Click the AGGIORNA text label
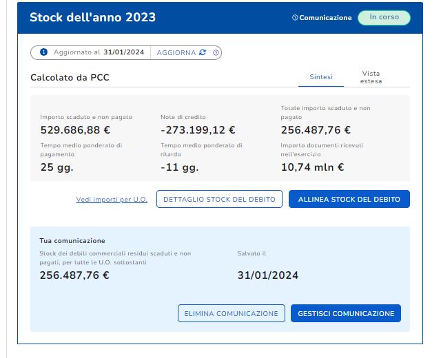Image resolution: width=441 pixels, height=358 pixels. (176, 52)
